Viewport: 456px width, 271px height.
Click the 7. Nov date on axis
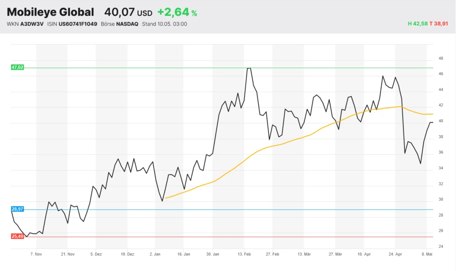[36, 254]
